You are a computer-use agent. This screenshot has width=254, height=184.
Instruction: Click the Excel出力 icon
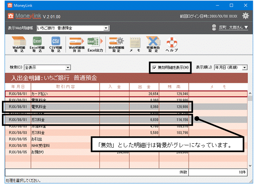pos(95,44)
